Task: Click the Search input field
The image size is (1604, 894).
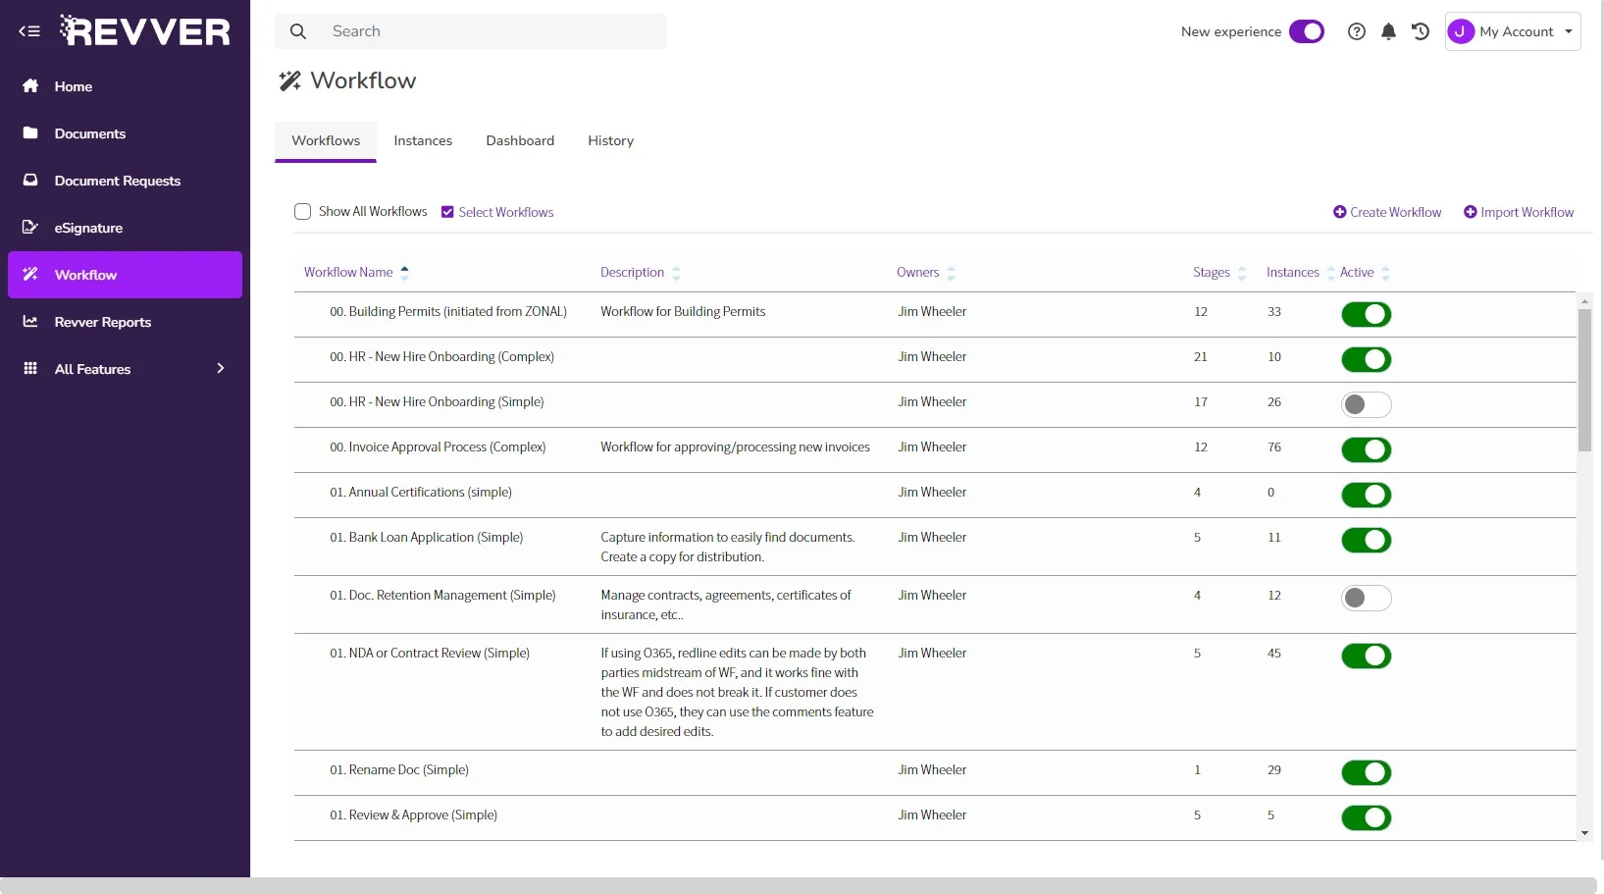Action: [471, 31]
